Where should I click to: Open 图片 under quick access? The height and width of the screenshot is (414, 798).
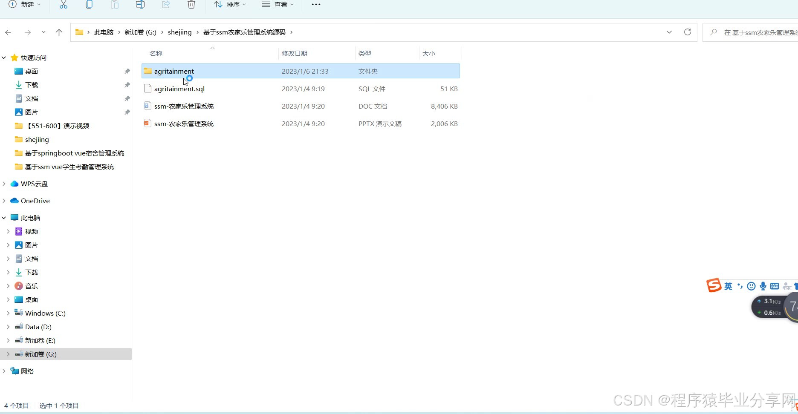(31, 112)
